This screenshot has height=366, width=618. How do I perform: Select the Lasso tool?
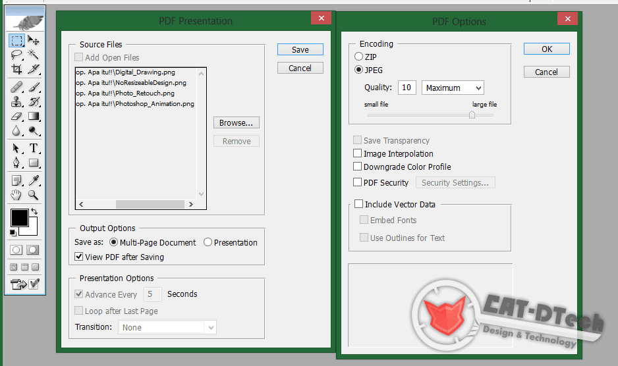(16, 55)
